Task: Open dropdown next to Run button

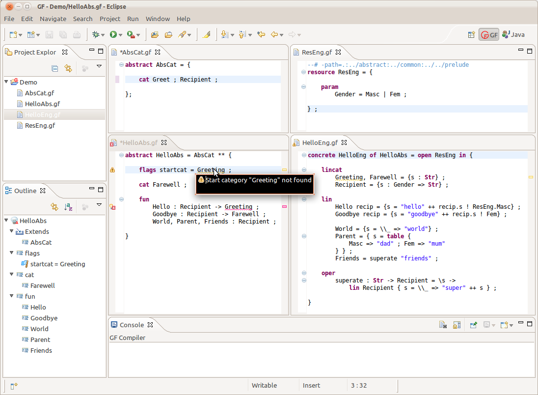Action: tap(120, 35)
